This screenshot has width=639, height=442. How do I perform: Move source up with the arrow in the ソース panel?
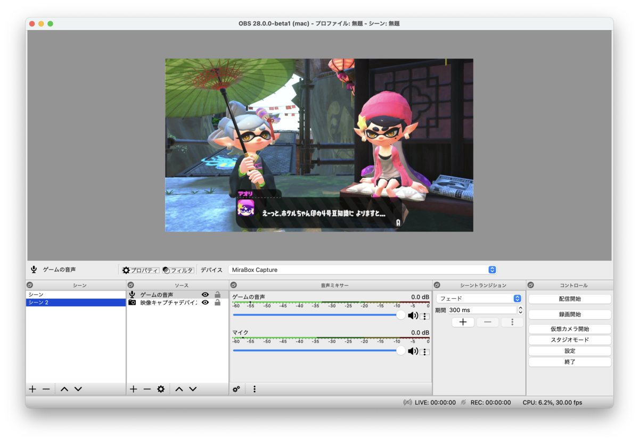point(179,389)
